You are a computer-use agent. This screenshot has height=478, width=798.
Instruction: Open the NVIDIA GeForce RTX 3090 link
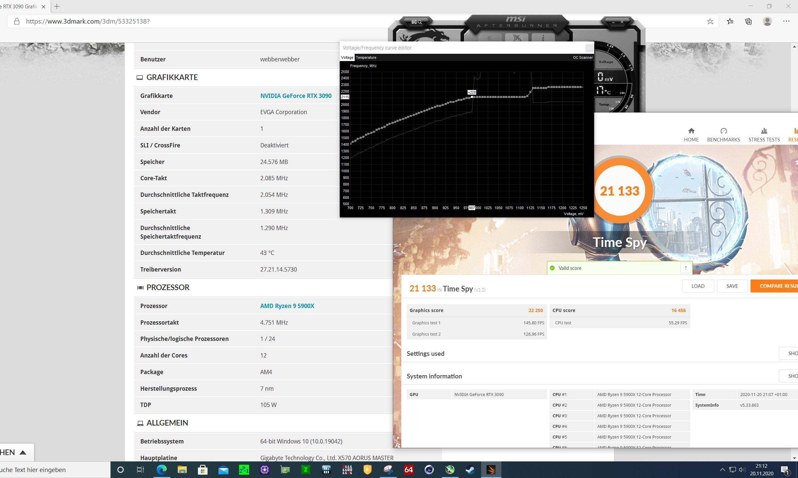(x=296, y=96)
